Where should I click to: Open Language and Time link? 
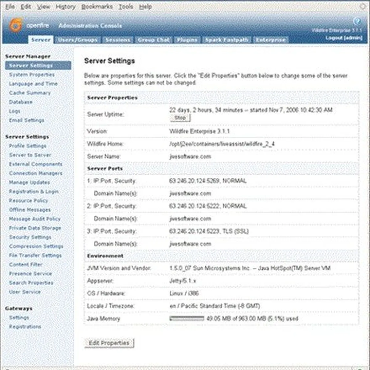[33, 84]
